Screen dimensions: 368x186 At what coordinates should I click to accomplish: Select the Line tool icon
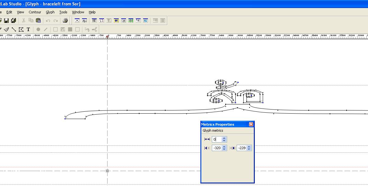coord(14,29)
